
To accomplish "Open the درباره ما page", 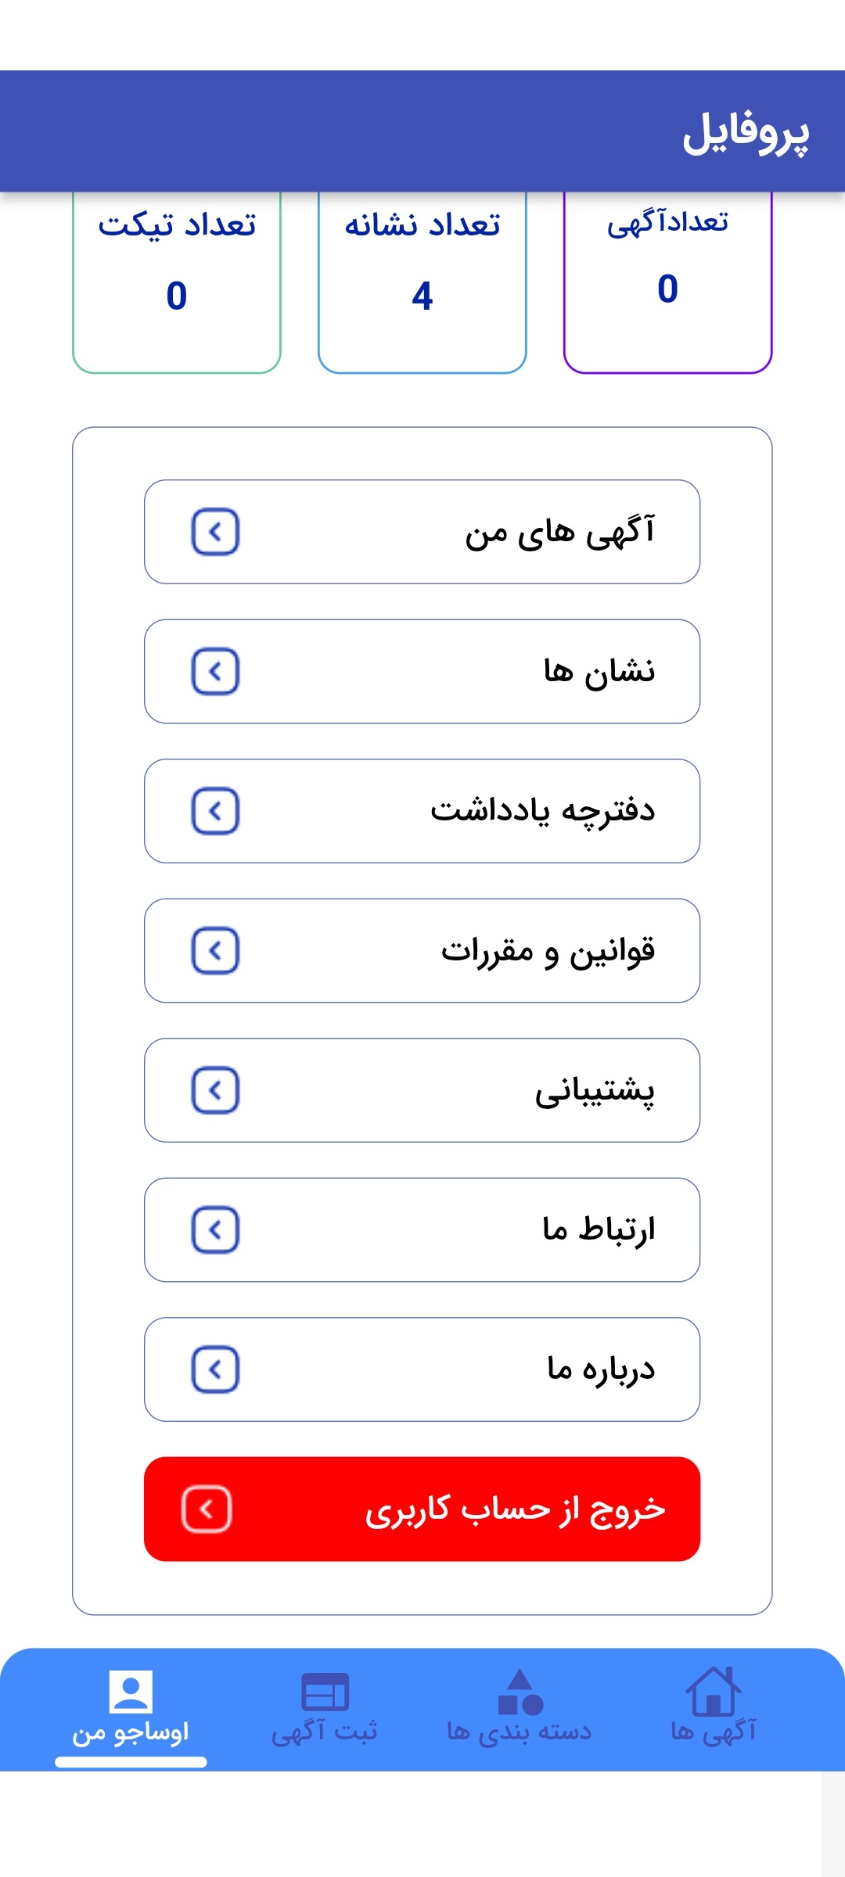I will (x=421, y=1369).
